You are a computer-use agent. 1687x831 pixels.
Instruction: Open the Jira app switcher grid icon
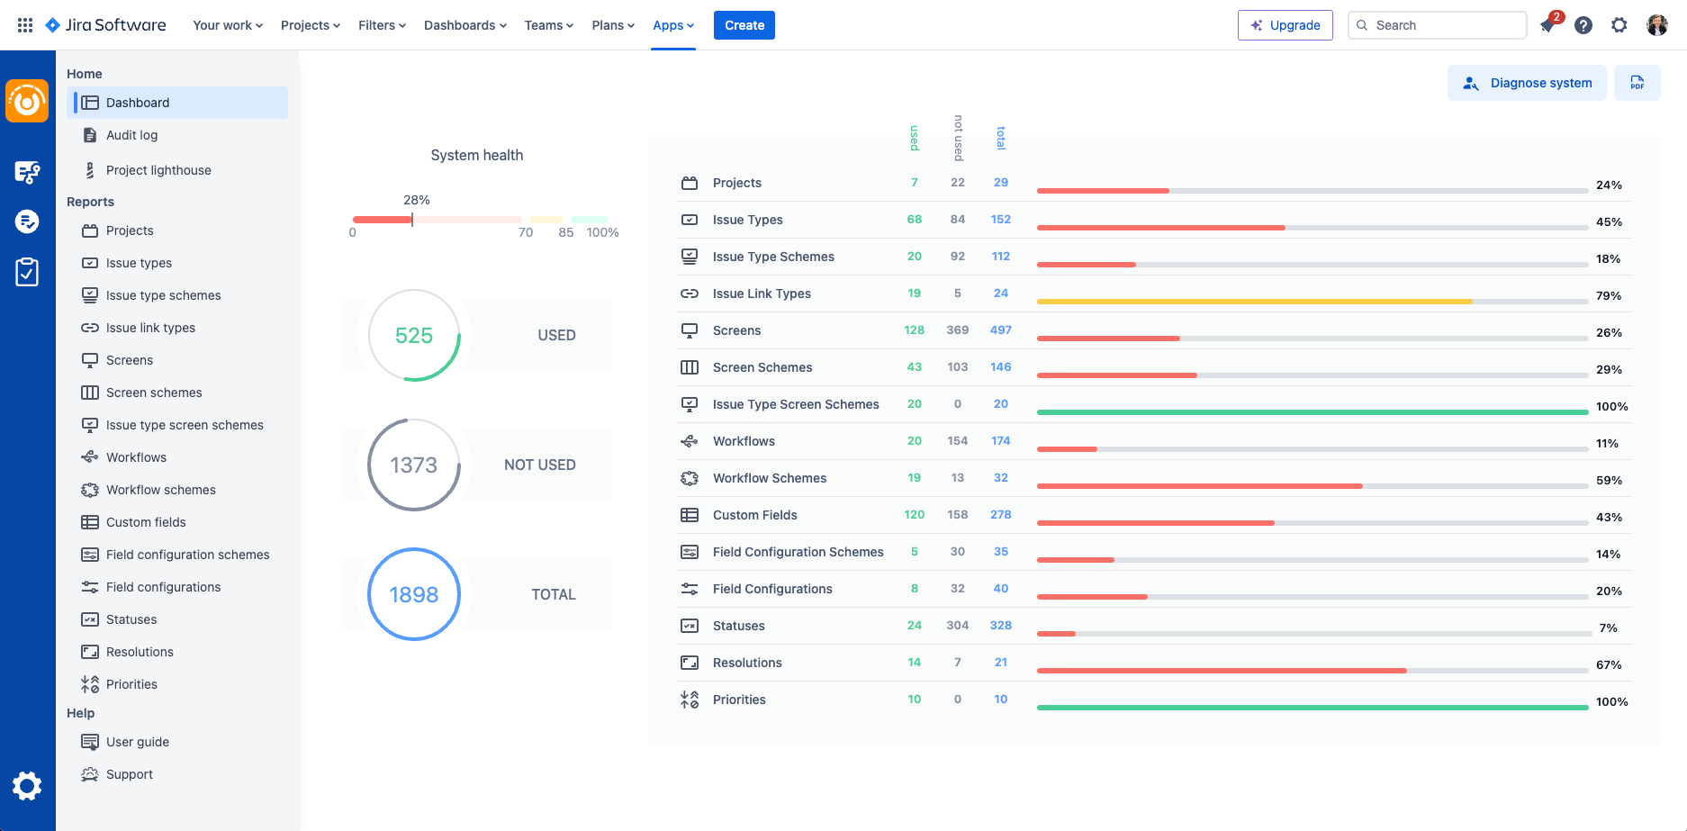tap(25, 25)
